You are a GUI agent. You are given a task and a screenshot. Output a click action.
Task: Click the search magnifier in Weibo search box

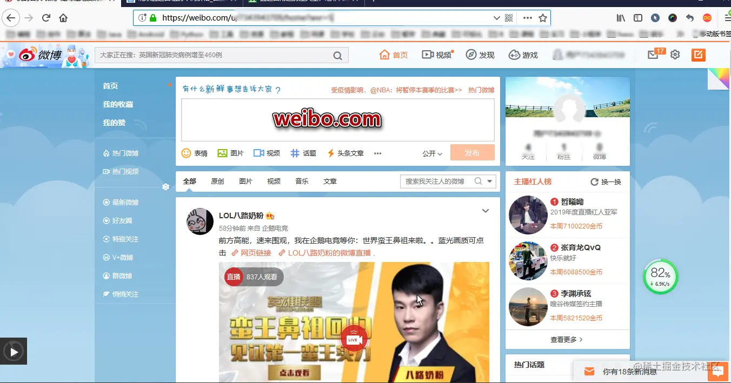(x=337, y=55)
